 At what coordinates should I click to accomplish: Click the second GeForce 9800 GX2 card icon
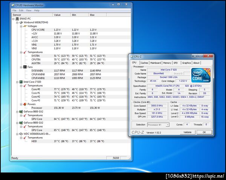21,123
